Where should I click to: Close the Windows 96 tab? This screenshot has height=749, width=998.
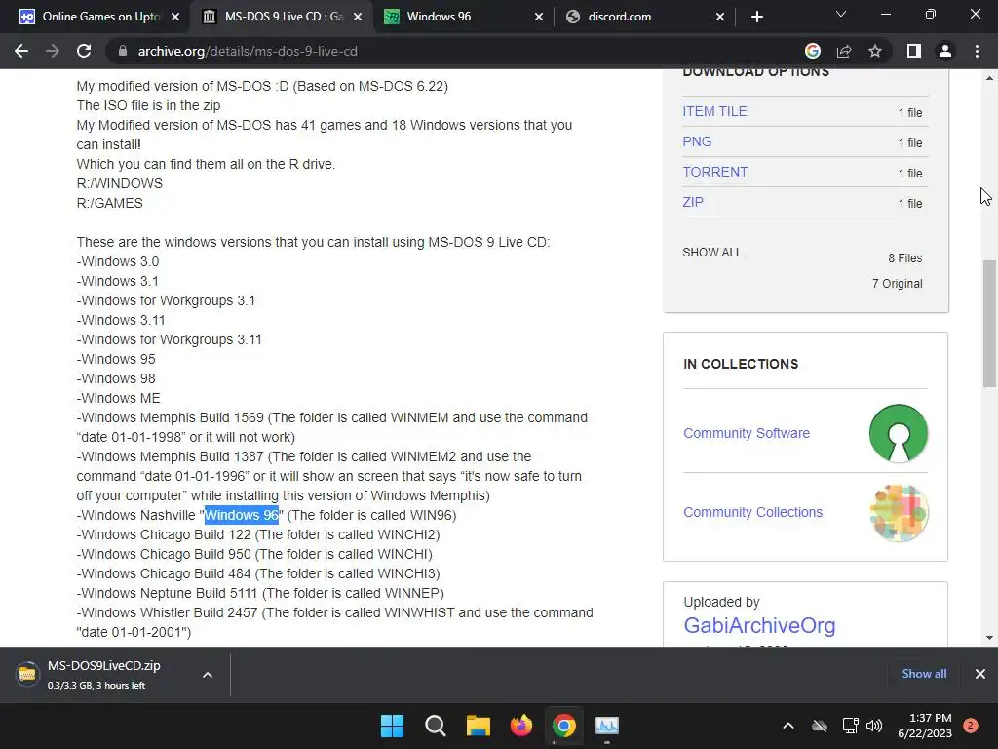pyautogui.click(x=538, y=17)
